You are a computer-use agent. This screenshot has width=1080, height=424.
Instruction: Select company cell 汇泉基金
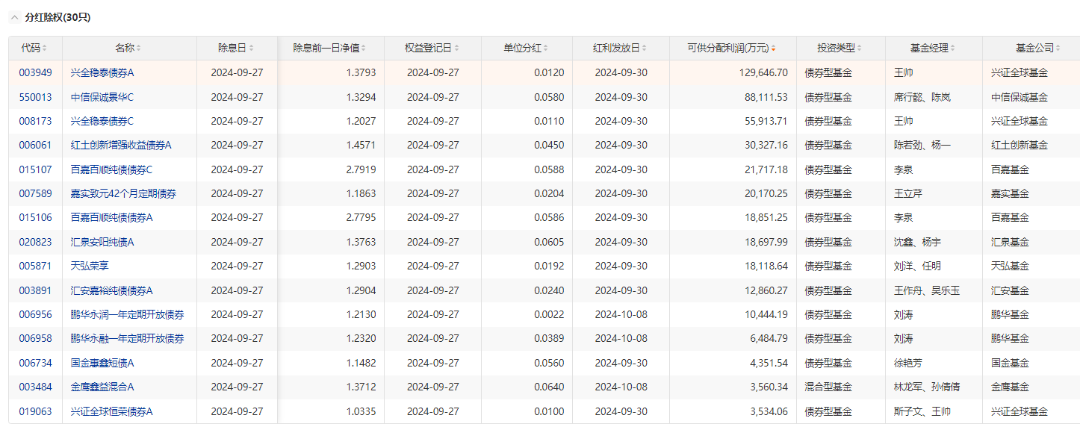1010,242
